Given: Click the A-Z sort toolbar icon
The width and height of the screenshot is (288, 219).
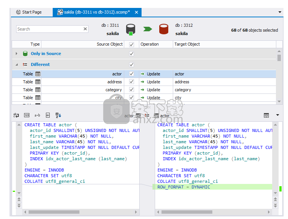Looking at the screenshot, I should click(58, 115).
